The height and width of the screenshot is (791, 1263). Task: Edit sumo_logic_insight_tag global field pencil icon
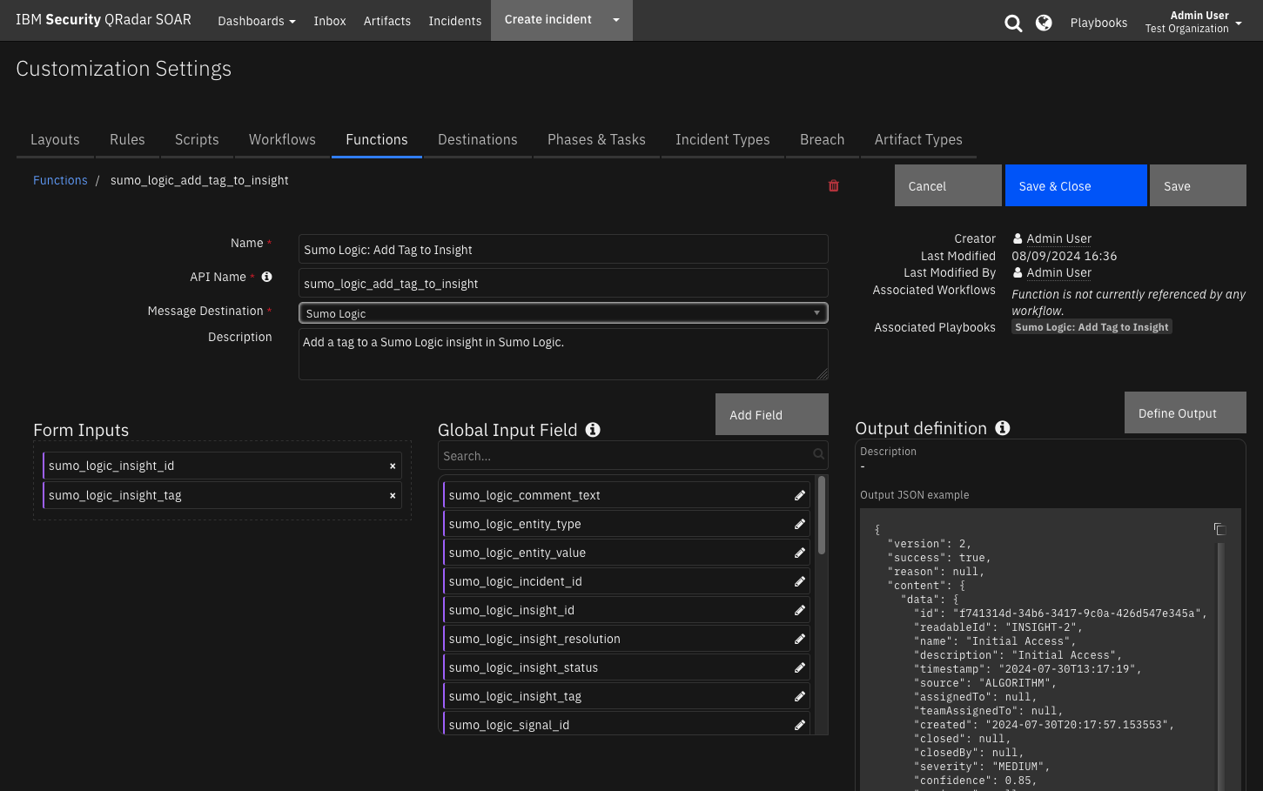(799, 696)
